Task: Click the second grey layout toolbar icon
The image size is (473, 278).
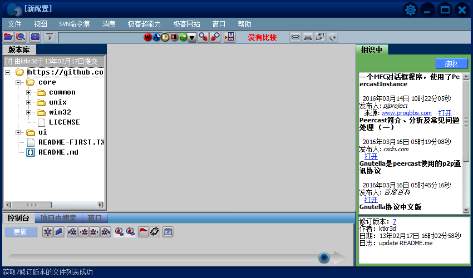Action: pos(308,37)
